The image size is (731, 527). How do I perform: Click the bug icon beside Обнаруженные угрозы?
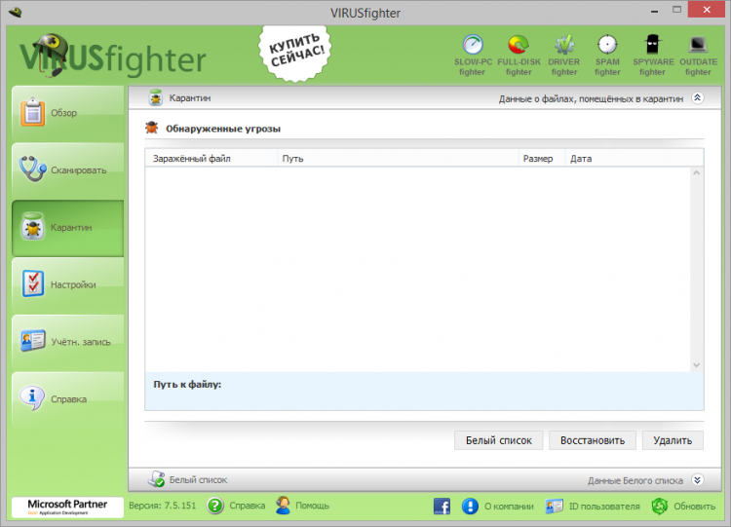click(151, 128)
